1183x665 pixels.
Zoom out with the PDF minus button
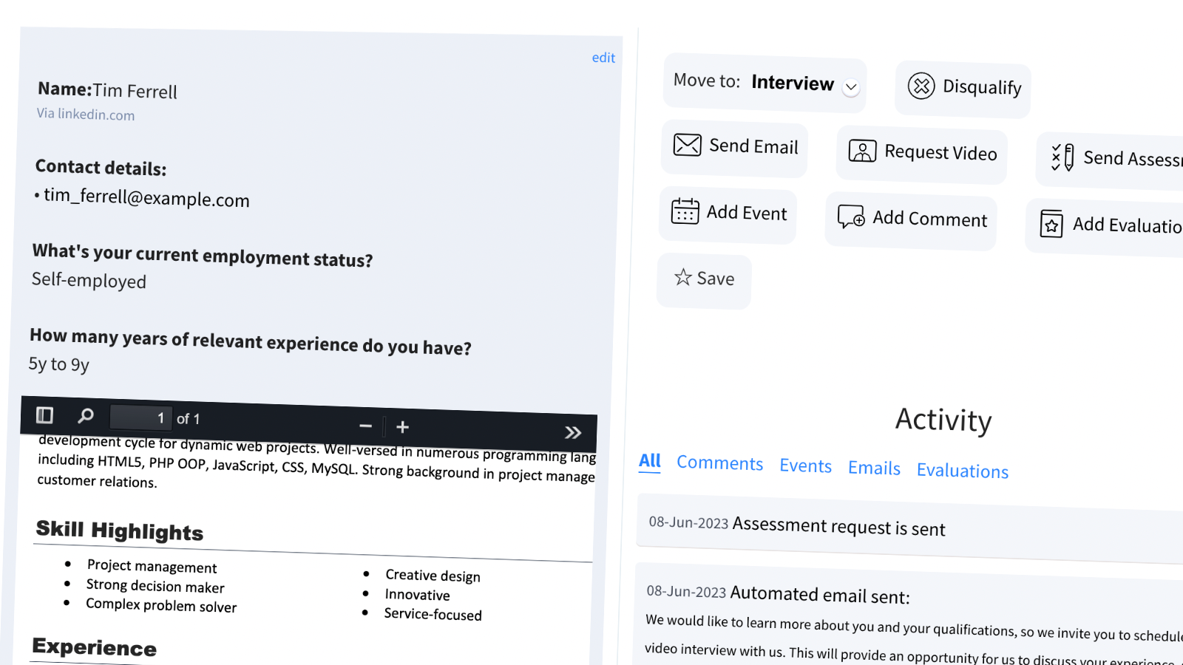pos(365,426)
